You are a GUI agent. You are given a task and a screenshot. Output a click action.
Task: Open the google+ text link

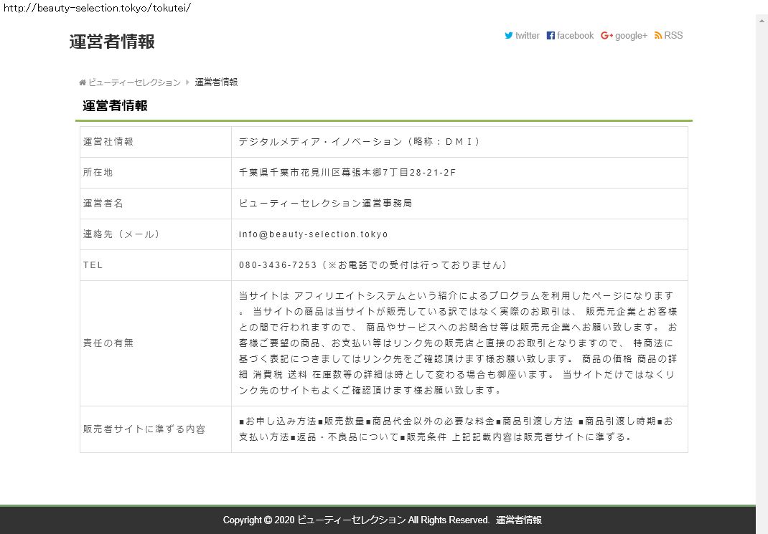coord(631,35)
